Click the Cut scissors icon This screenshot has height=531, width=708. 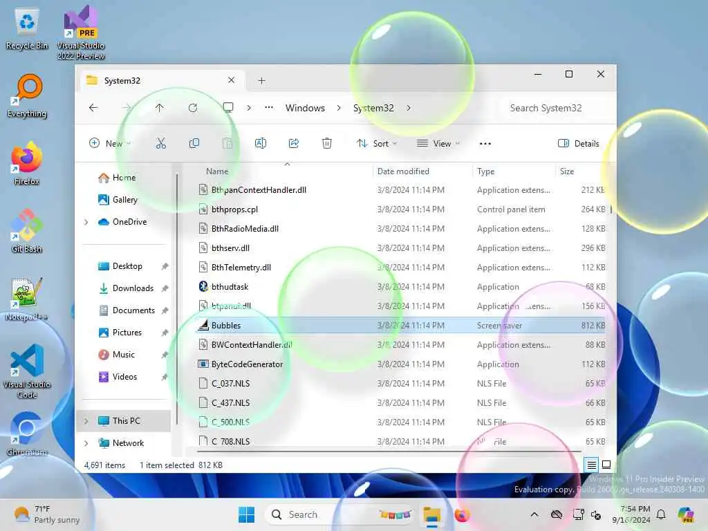click(x=160, y=144)
